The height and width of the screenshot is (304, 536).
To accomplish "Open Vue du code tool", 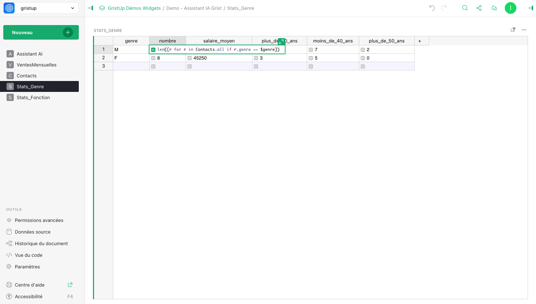I will (x=28, y=255).
